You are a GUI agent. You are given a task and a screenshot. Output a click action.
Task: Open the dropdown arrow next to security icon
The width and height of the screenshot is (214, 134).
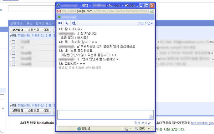[130, 129]
